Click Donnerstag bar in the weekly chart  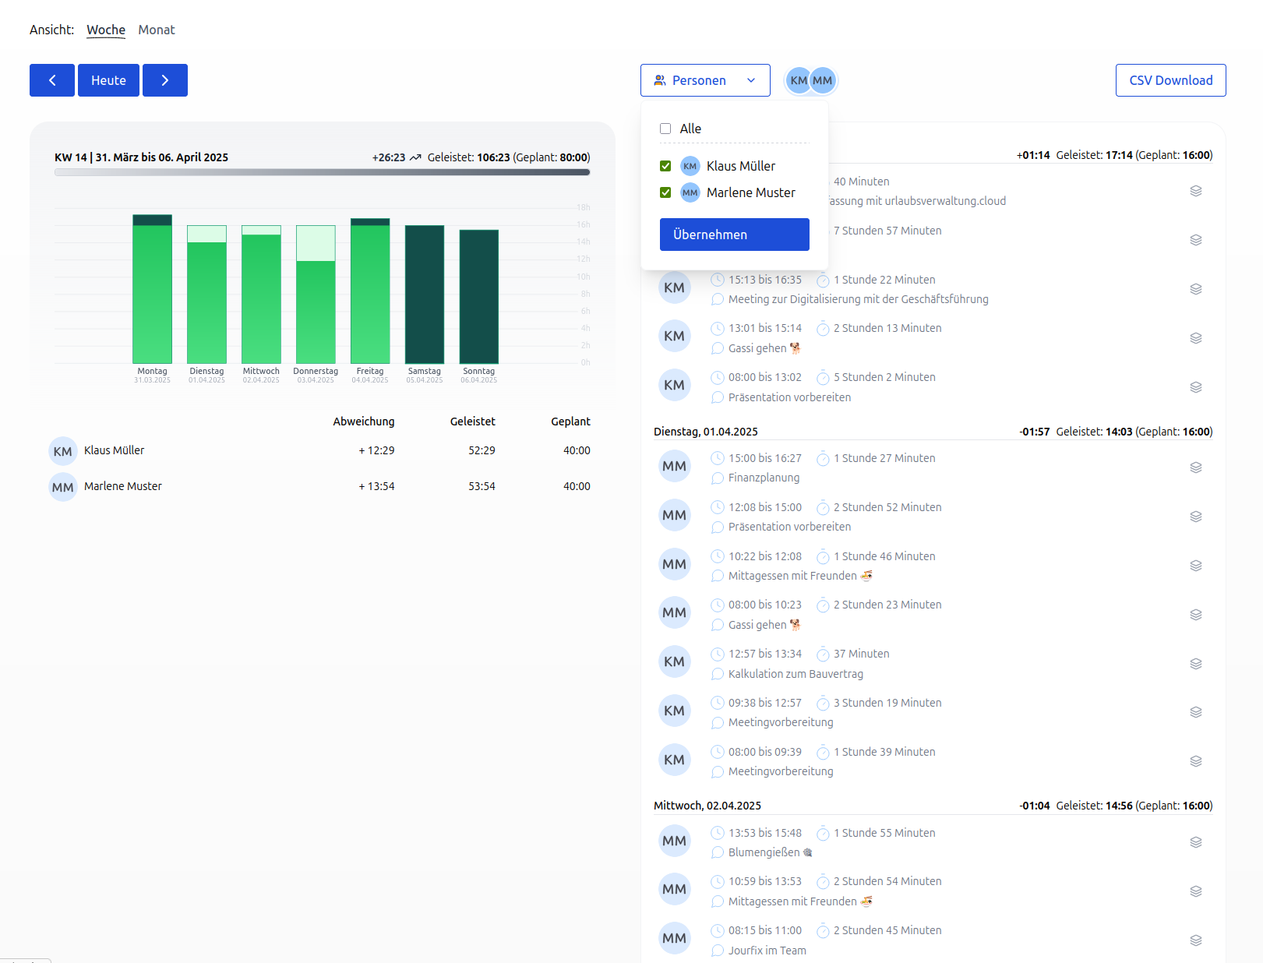tap(316, 295)
